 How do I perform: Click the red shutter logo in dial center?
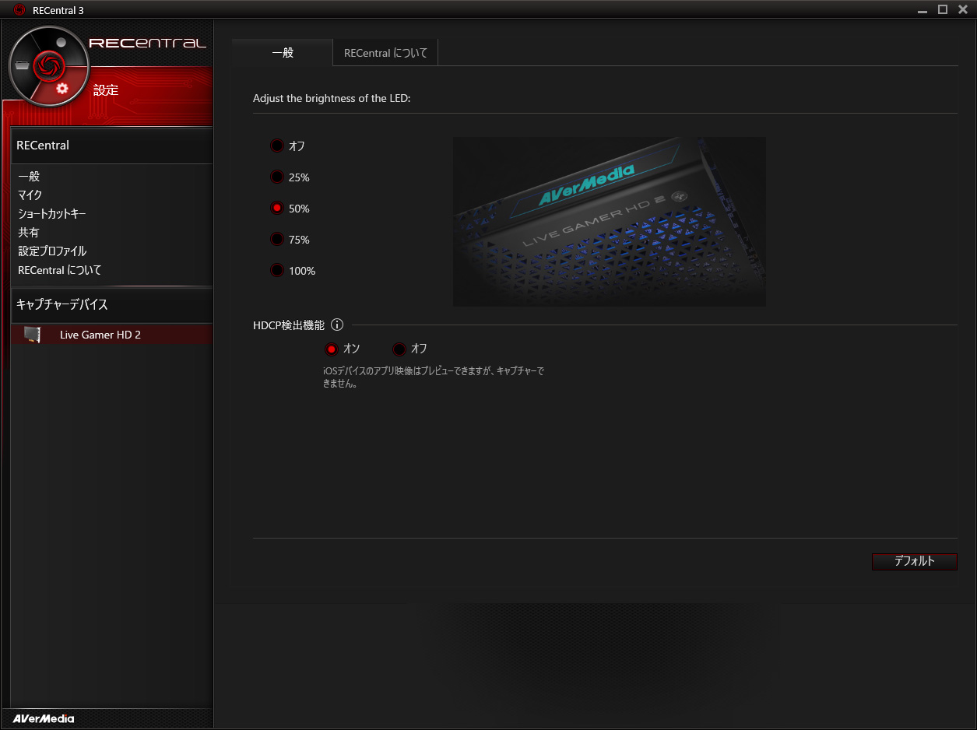(x=48, y=65)
